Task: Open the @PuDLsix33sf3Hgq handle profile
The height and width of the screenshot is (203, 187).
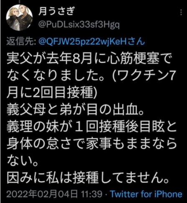Action: [x=79, y=25]
